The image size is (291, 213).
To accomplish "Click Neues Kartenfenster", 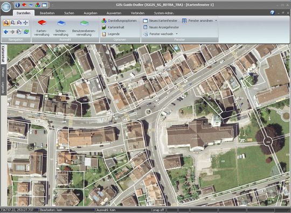I will (160, 20).
